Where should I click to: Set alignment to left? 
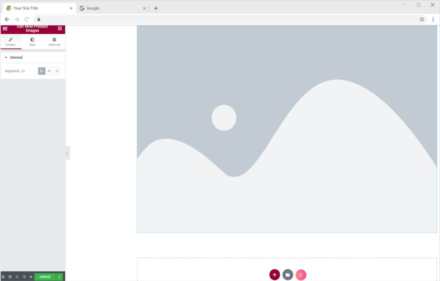[x=42, y=71]
